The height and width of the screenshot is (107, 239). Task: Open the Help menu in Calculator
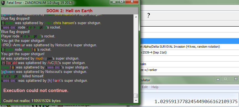[x=155, y=87]
